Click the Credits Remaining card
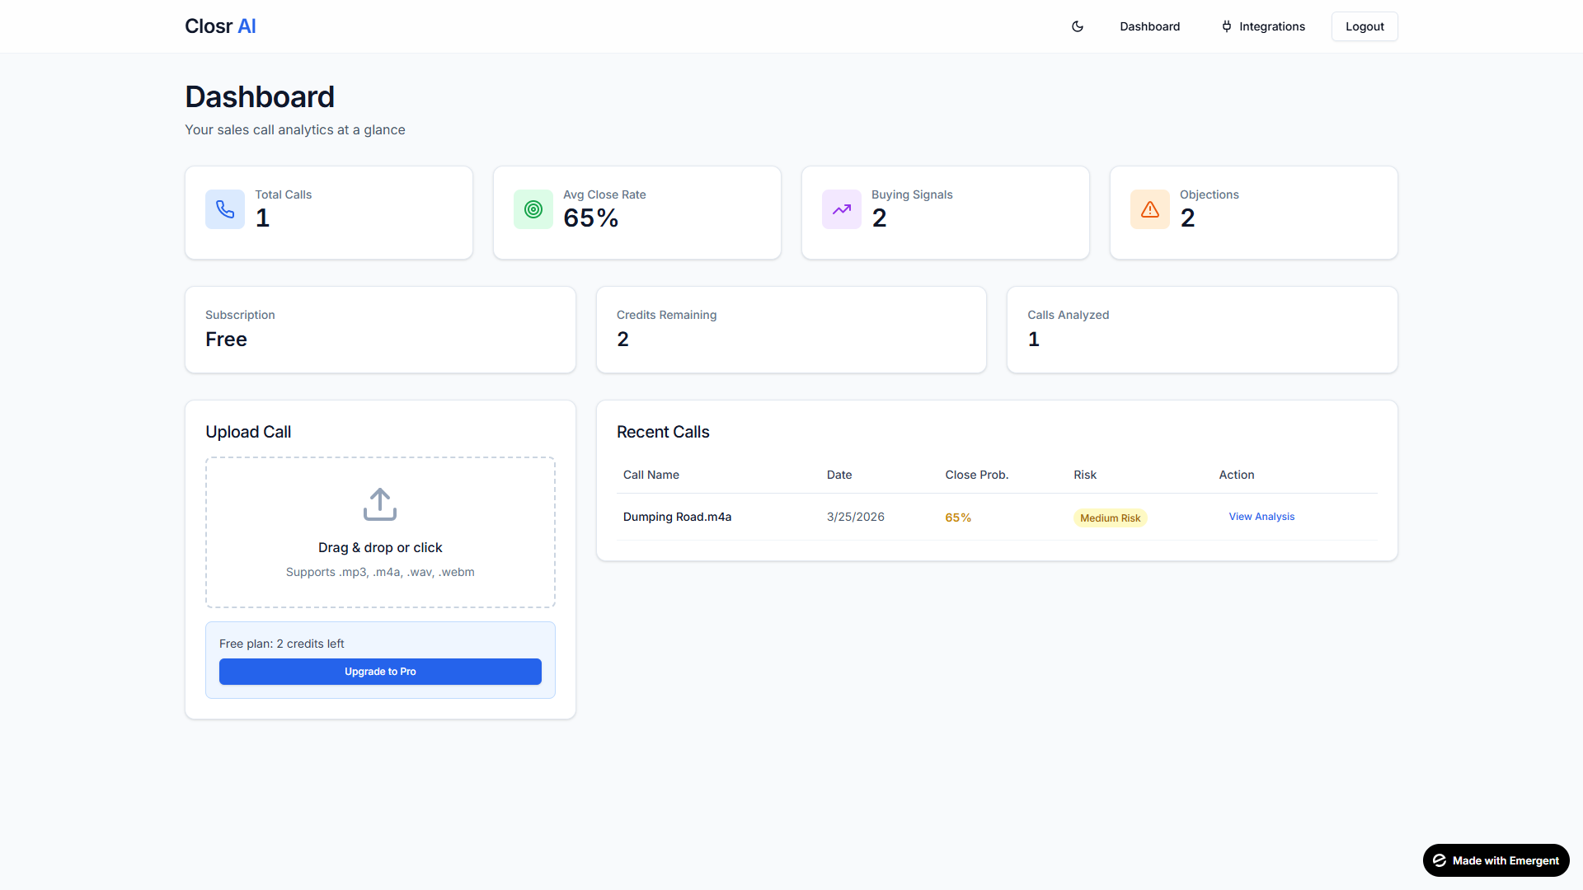The width and height of the screenshot is (1583, 890). 791,330
